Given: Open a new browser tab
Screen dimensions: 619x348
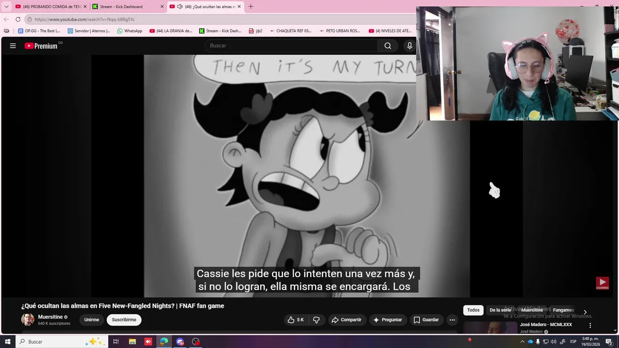Looking at the screenshot, I should coord(251,6).
